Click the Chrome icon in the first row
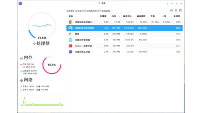Image resolution: width=202 pixels, height=113 pixels. 70,22
